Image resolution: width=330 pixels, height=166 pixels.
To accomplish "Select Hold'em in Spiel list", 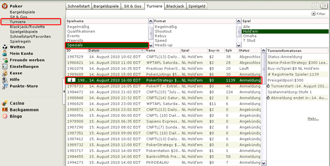I will point(285,32).
